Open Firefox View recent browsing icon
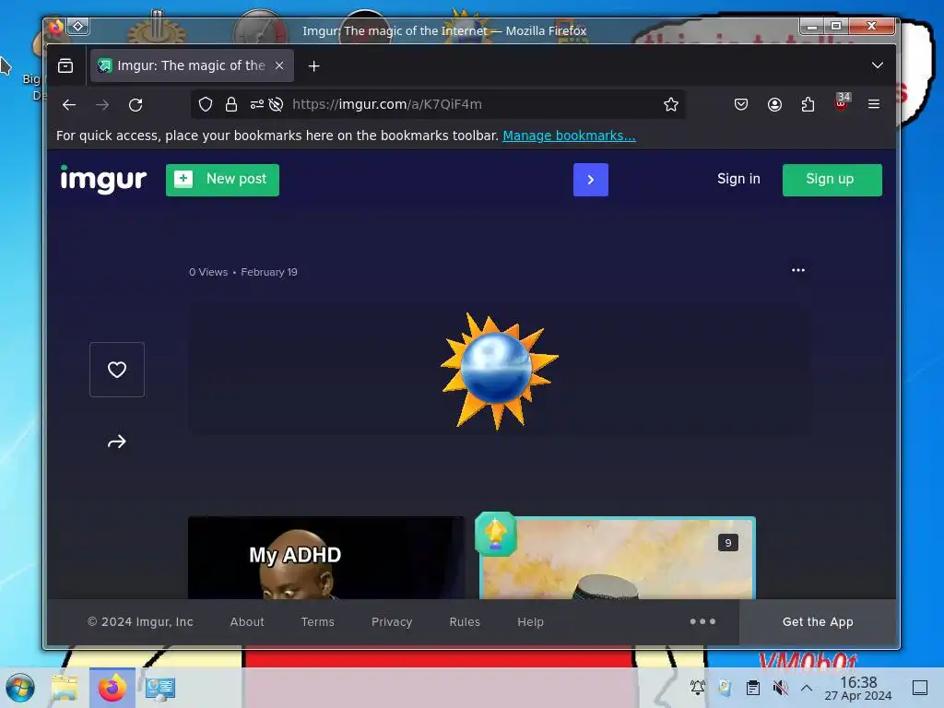Viewport: 944px width, 708px height. pos(65,65)
